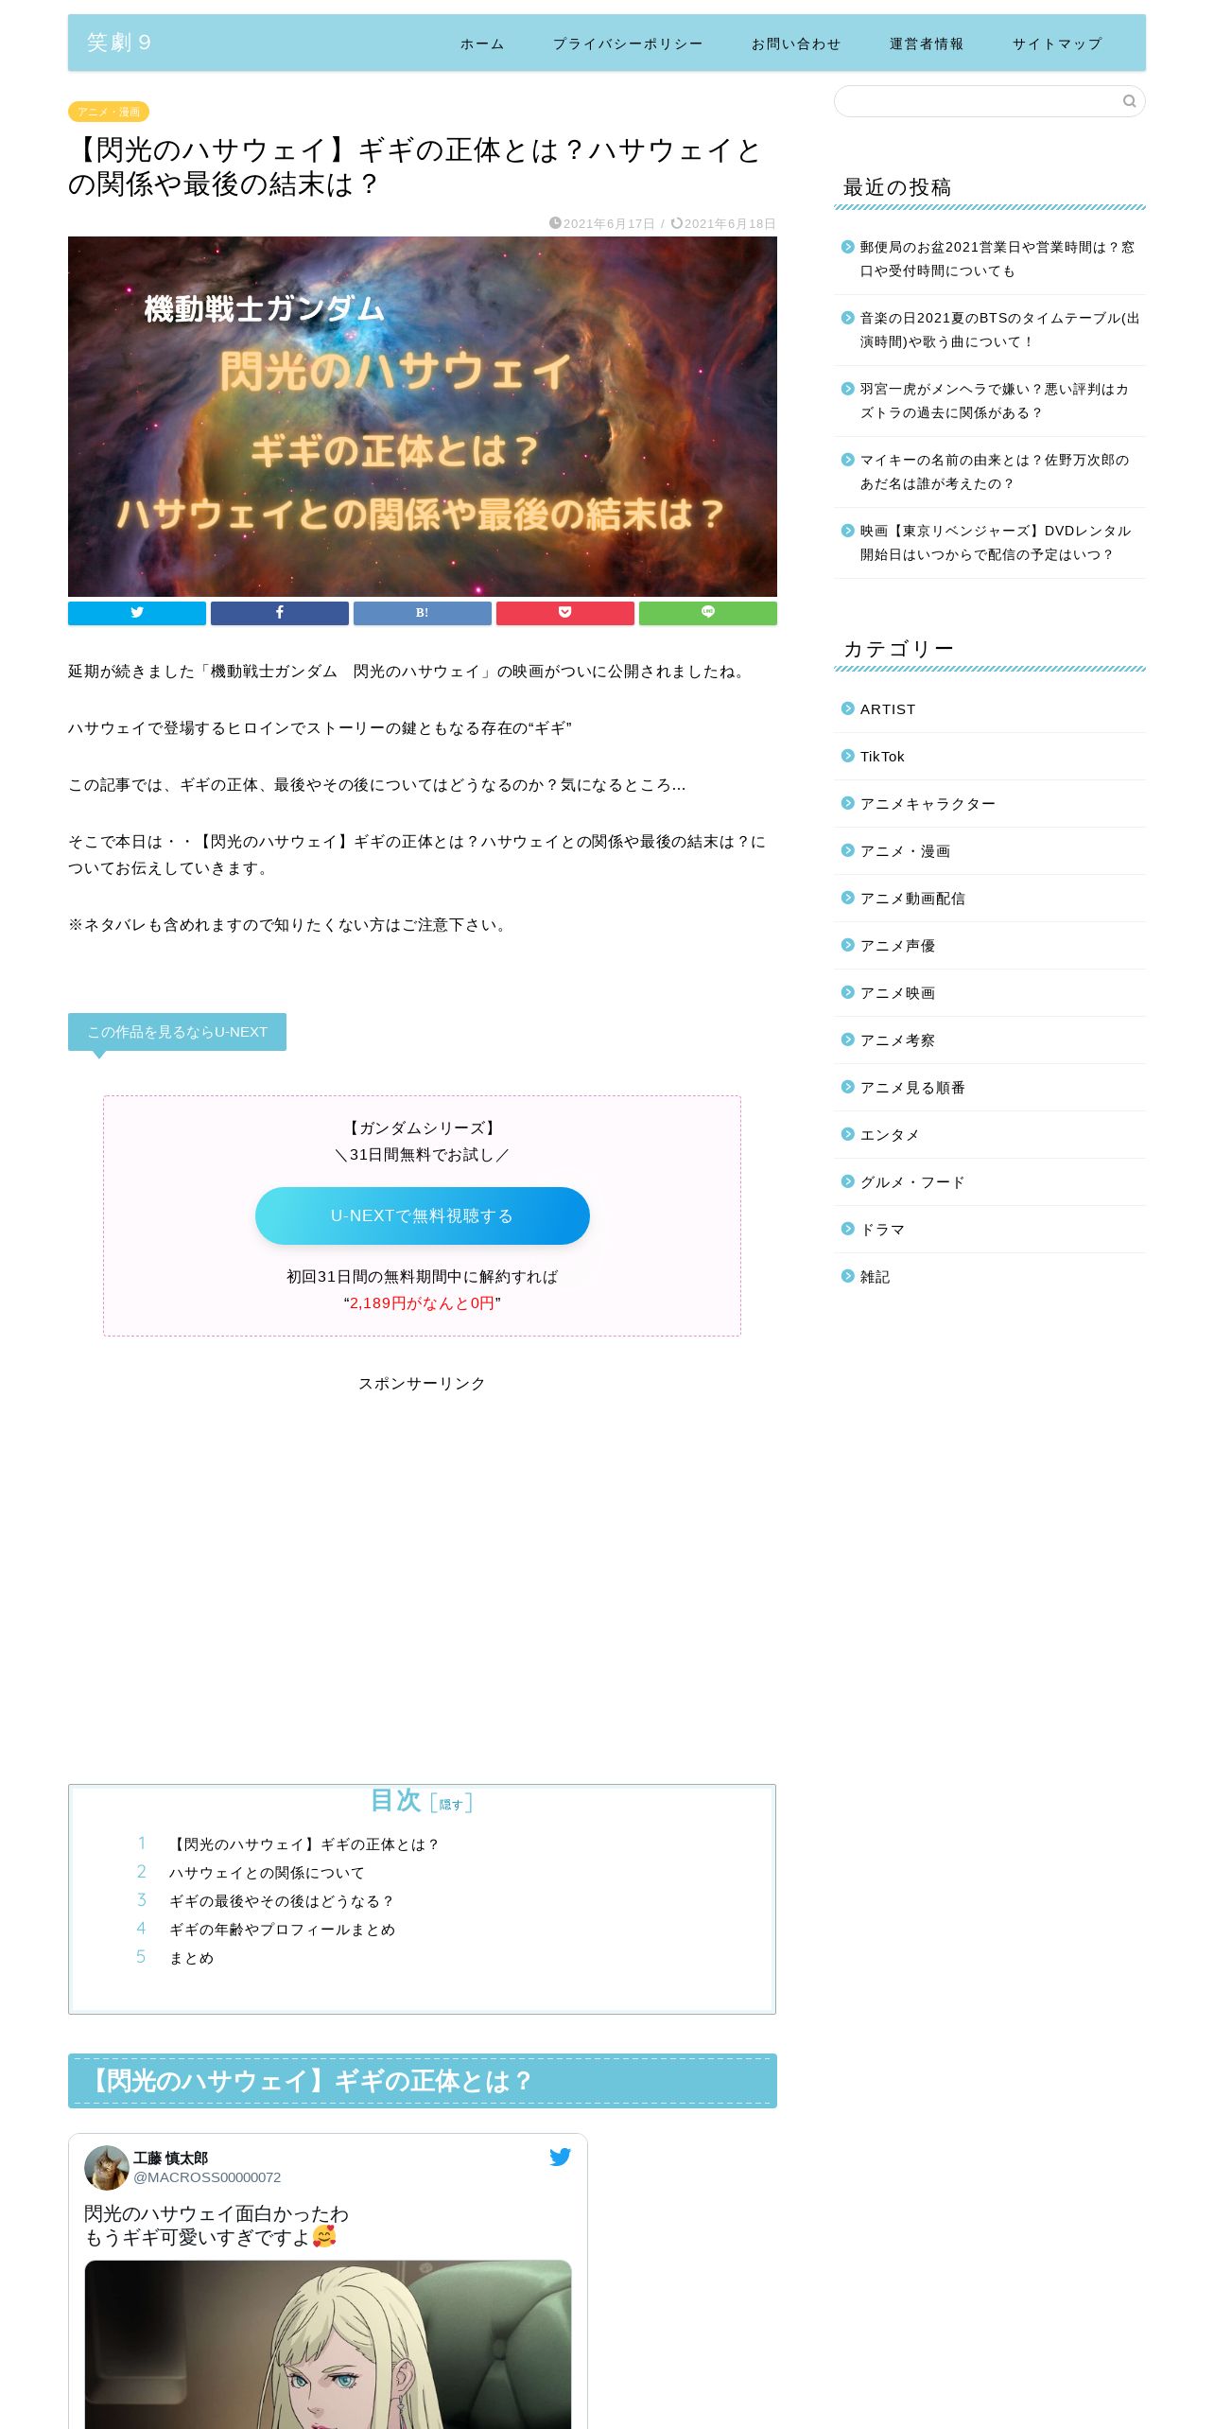Open recent post 音楽の日2021夏のBTS
1214x2429 pixels.
(999, 330)
